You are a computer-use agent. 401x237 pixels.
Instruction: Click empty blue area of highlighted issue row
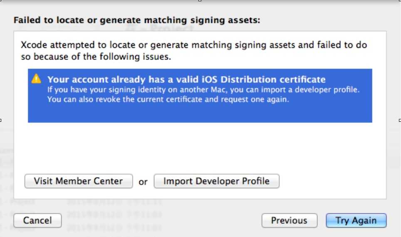click(200, 113)
